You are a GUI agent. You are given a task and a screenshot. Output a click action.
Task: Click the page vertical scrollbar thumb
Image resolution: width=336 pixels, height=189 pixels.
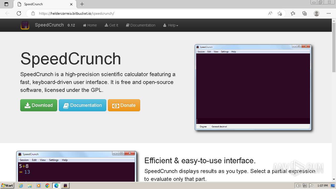pos(334,47)
